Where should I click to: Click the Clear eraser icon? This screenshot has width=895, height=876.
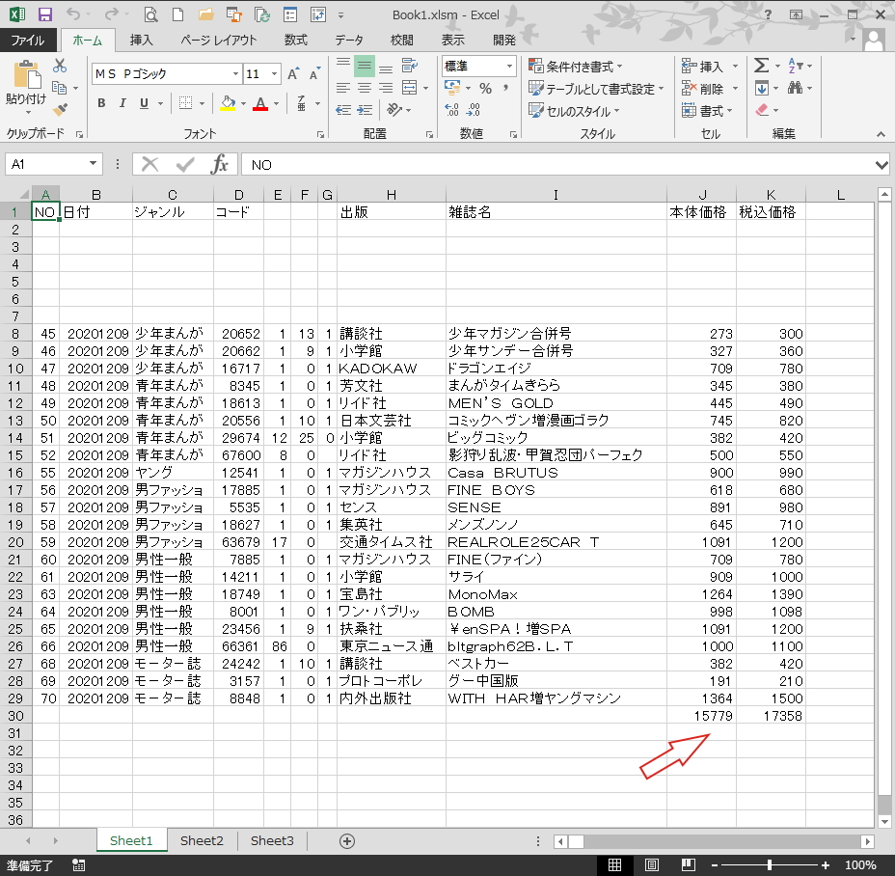(x=762, y=109)
